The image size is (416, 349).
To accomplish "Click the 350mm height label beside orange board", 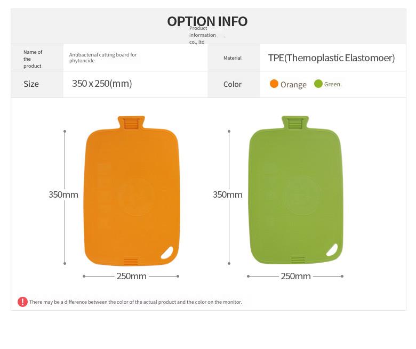I will tap(63, 194).
